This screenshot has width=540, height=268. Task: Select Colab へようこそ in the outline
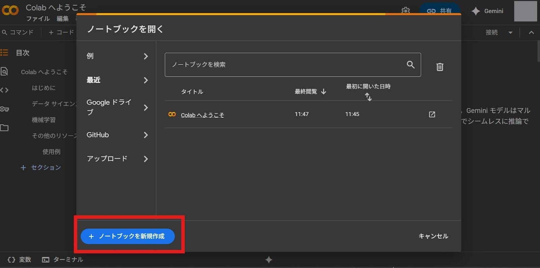[x=44, y=72]
